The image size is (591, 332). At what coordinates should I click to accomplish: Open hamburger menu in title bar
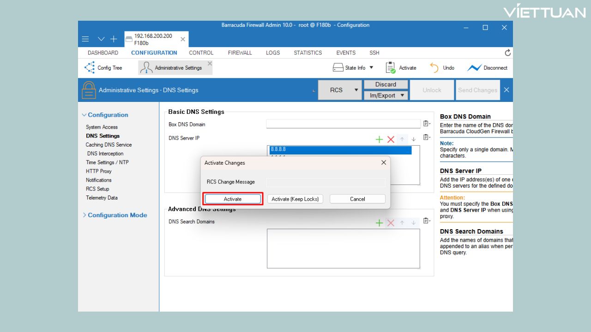tap(85, 39)
